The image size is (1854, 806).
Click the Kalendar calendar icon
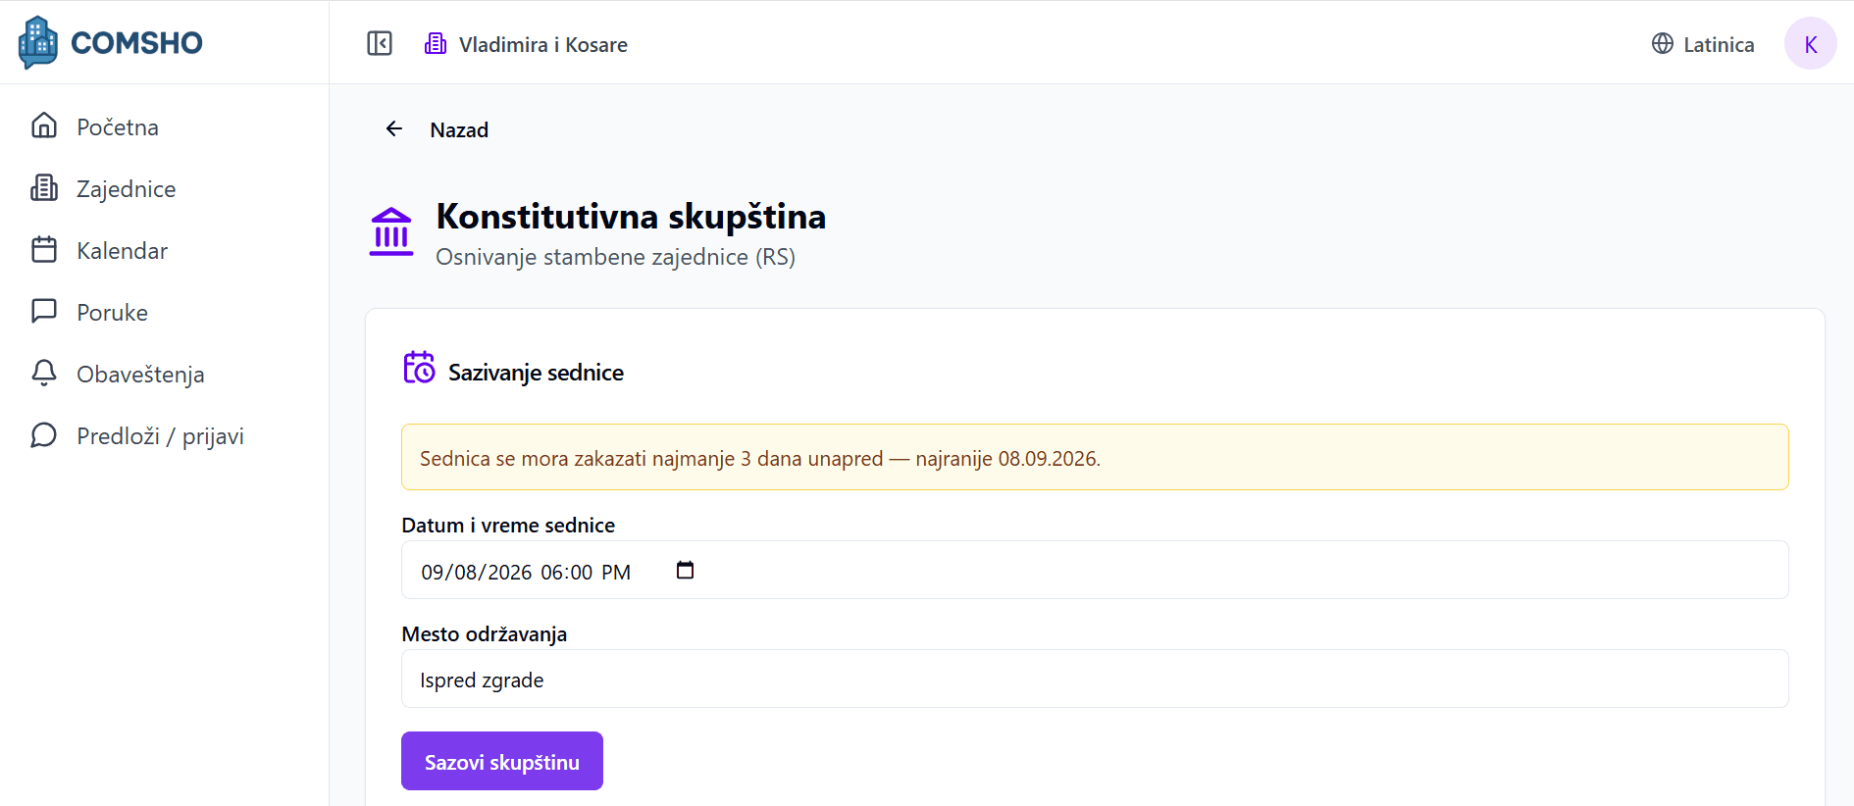coord(44,249)
